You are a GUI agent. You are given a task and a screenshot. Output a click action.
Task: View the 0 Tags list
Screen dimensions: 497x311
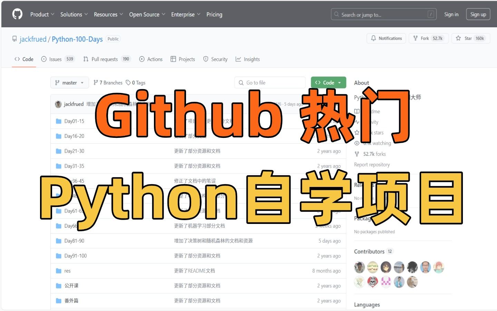(136, 83)
